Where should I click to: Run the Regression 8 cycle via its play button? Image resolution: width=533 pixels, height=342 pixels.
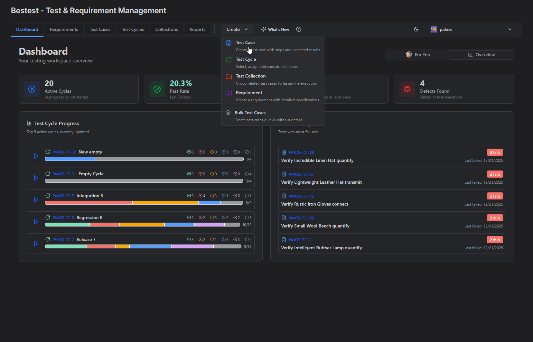pyautogui.click(x=36, y=222)
